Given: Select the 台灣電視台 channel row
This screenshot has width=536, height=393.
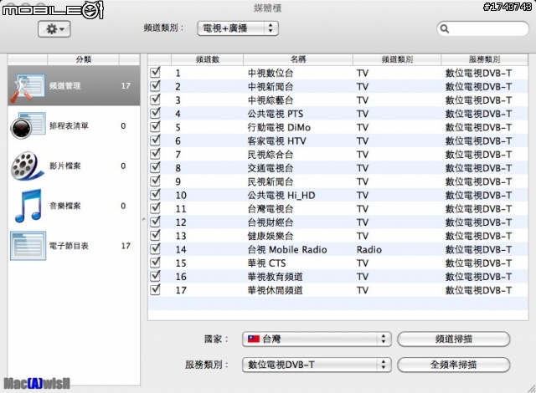Looking at the screenshot, I should click(x=338, y=208).
